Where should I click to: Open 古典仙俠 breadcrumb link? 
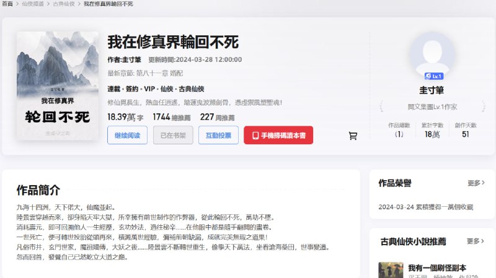tap(64, 4)
